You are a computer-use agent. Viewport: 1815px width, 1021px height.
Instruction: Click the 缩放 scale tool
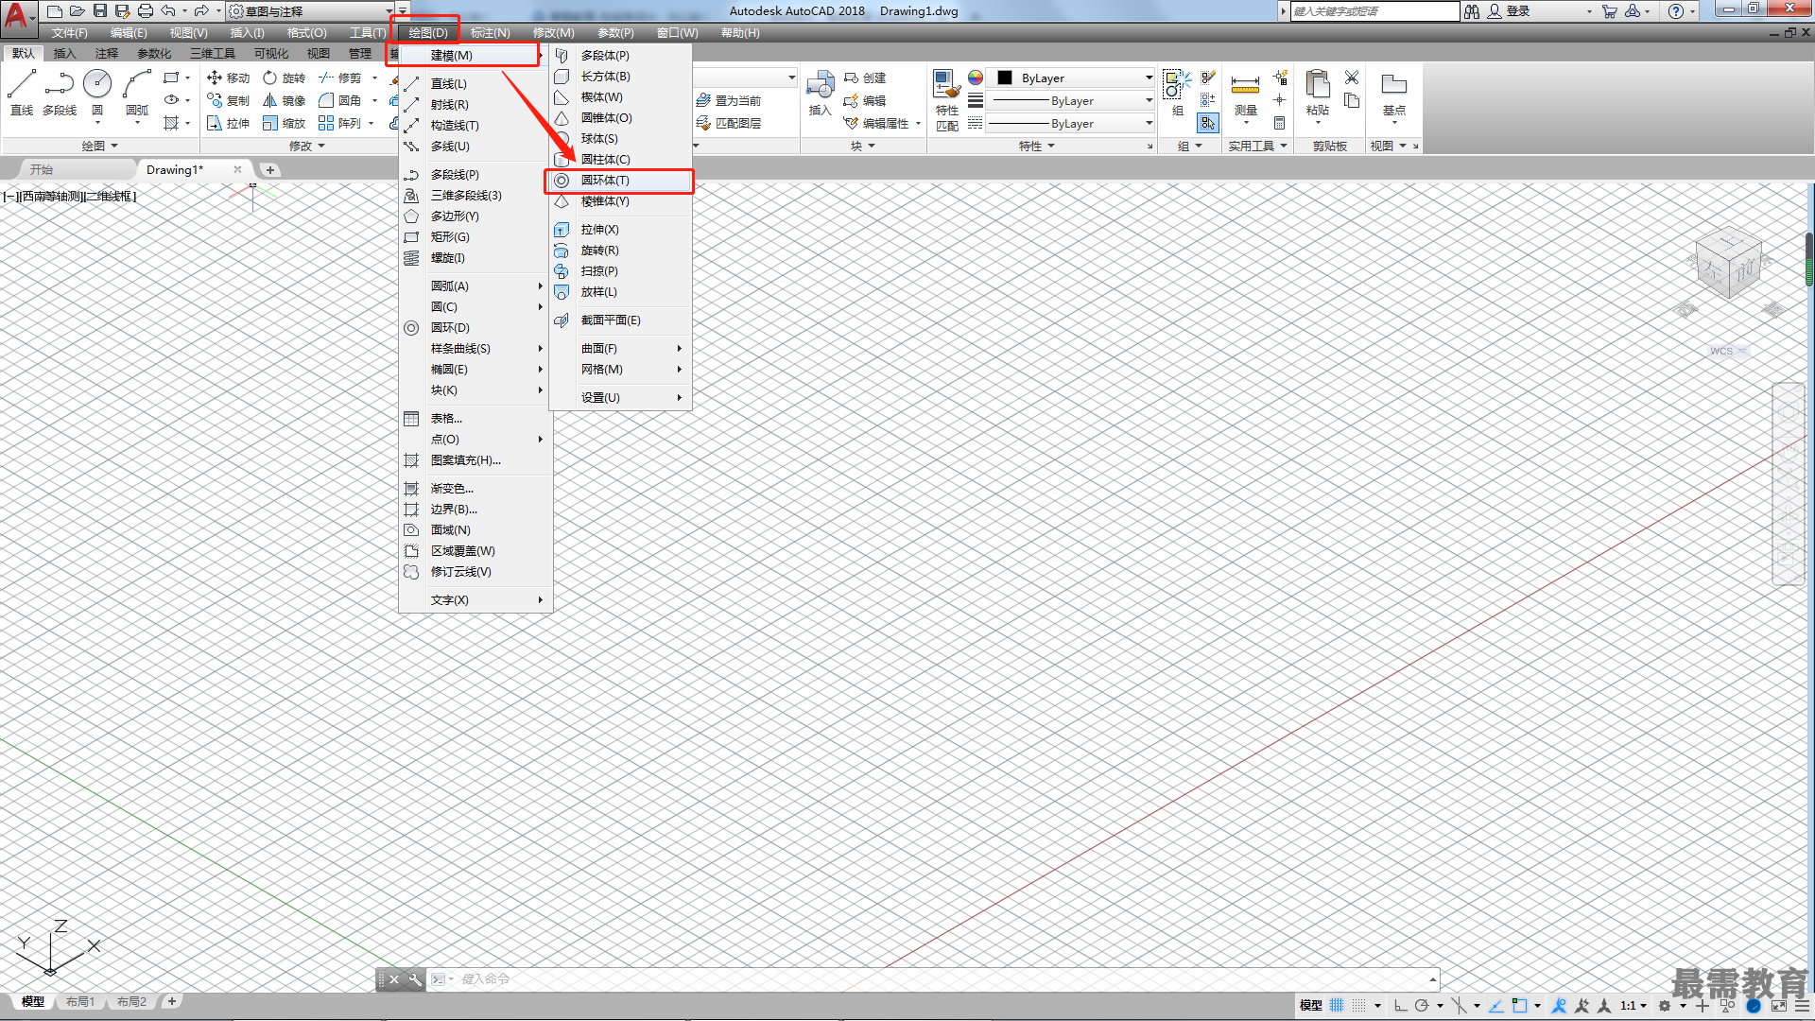pyautogui.click(x=285, y=123)
